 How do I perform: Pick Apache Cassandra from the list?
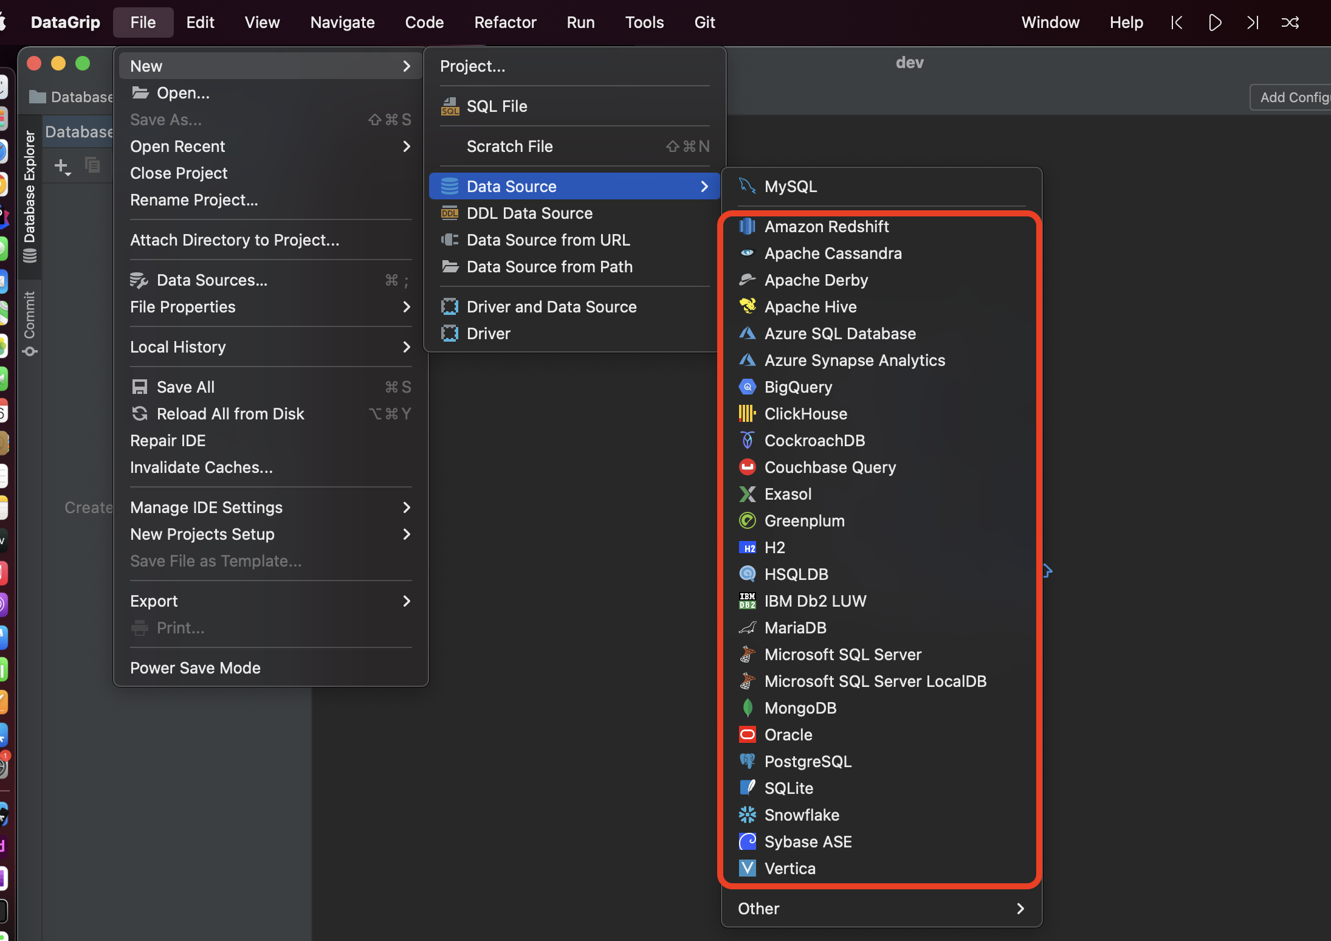click(x=881, y=253)
